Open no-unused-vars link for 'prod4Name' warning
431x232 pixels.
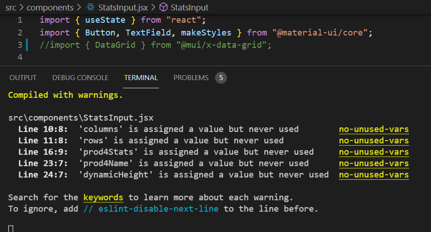click(374, 163)
